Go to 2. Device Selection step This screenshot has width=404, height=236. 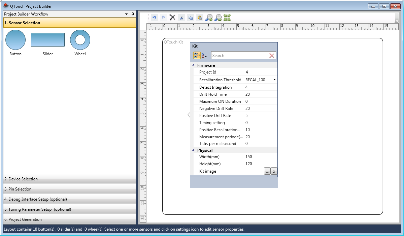tap(70, 179)
